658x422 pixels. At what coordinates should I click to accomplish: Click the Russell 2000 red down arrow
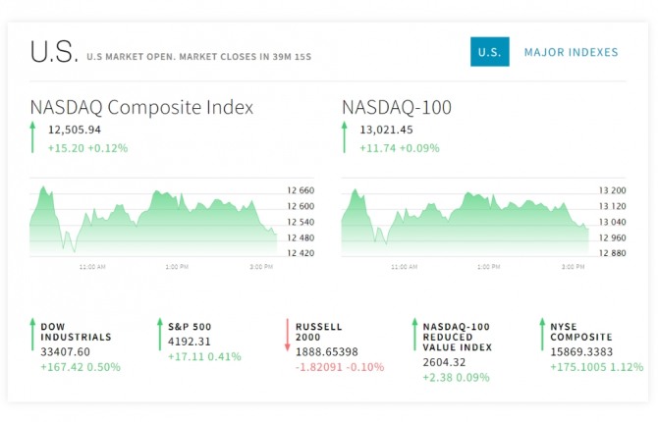(288, 335)
